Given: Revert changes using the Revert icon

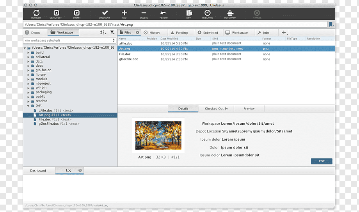Looking at the screenshot, I should point(163,13).
